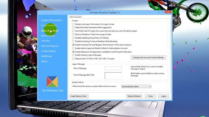Maximize the Ultimate Windows Tweaker window
This screenshot has width=209, height=117.
coord(163,12)
